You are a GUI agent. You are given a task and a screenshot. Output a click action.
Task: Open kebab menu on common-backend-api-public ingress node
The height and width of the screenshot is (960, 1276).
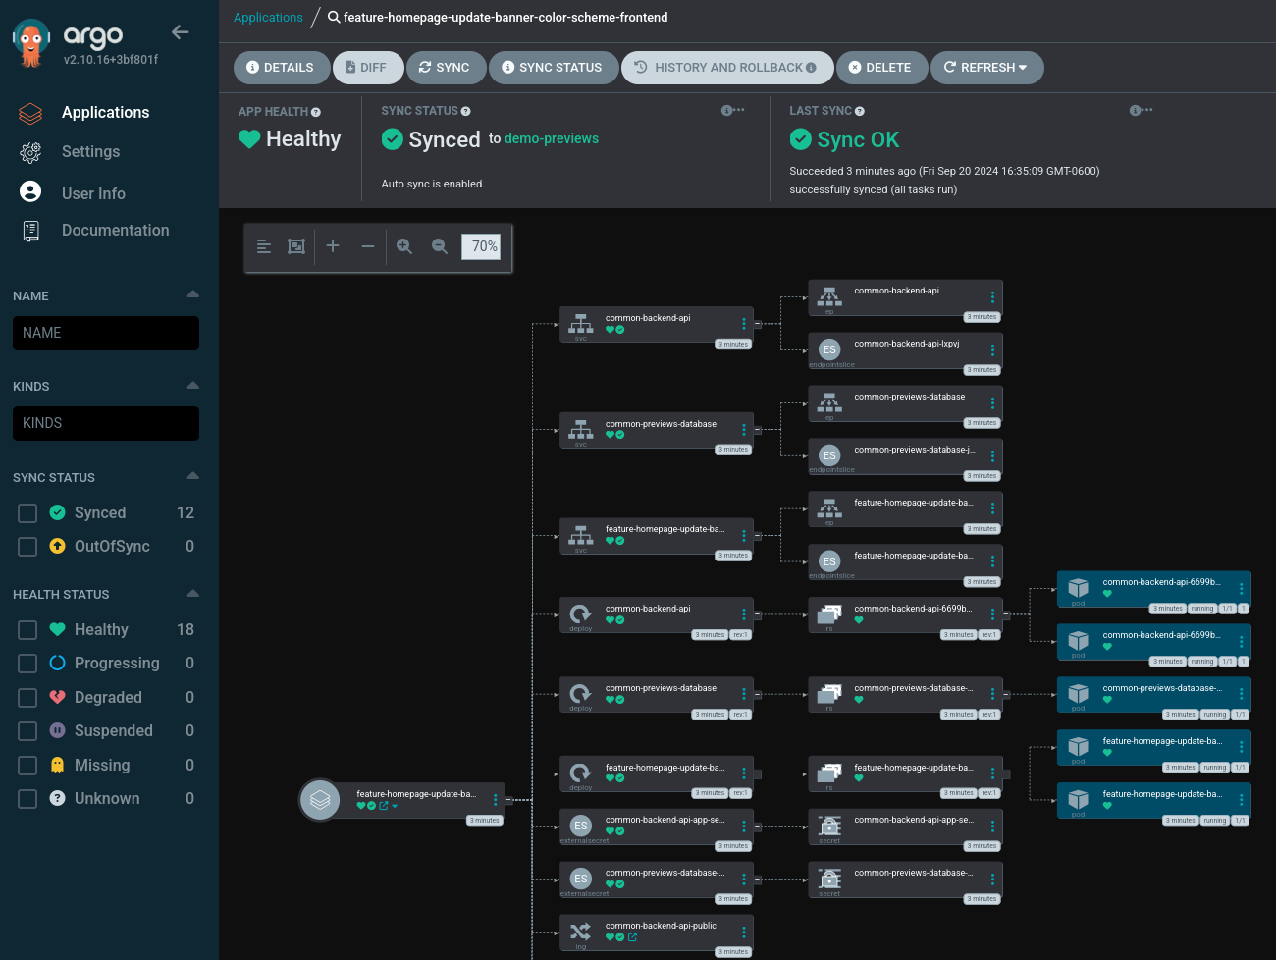744,932
